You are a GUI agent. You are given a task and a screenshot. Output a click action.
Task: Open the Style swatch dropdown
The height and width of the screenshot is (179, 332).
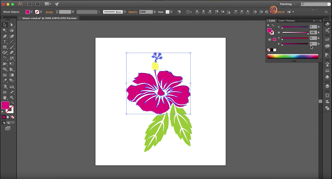pos(172,12)
